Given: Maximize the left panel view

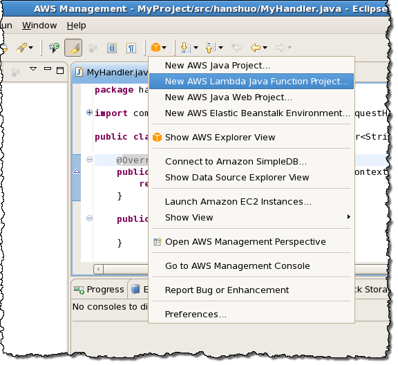Looking at the screenshot, I should [60, 71].
